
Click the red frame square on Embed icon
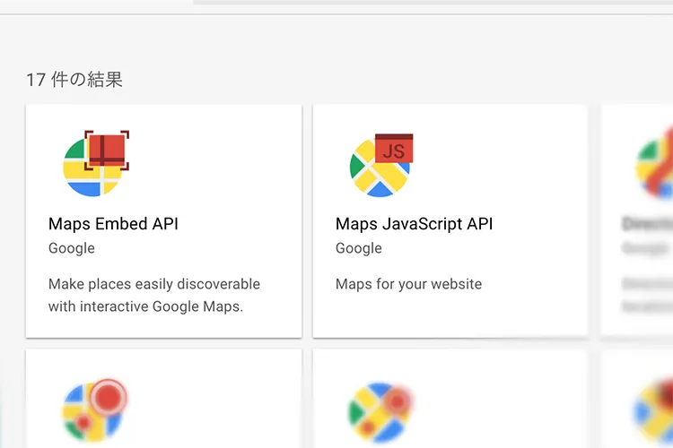click(107, 150)
